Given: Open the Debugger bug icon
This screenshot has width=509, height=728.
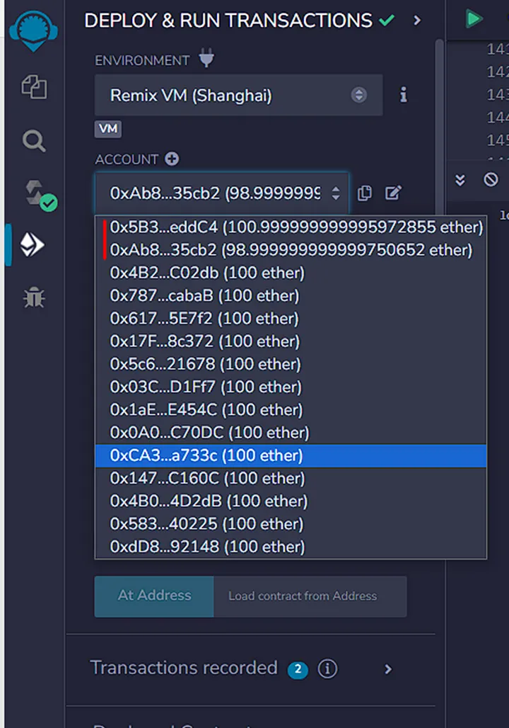Looking at the screenshot, I should [33, 298].
